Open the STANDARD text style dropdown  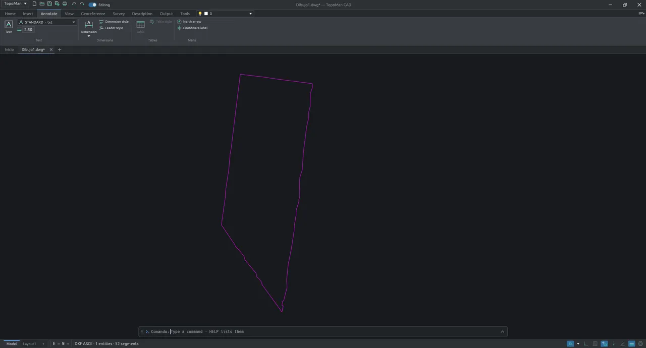click(x=47, y=22)
